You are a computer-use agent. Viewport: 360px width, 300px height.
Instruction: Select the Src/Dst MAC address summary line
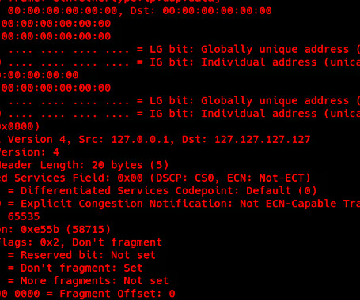point(140,11)
